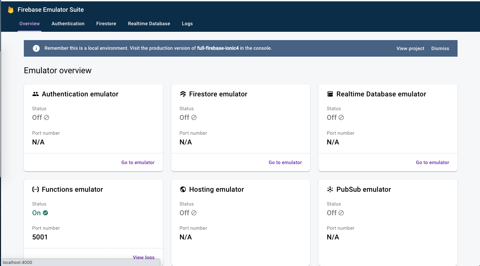Click the Off status icon in Hosting card
The width and height of the screenshot is (480, 266).
tap(194, 213)
